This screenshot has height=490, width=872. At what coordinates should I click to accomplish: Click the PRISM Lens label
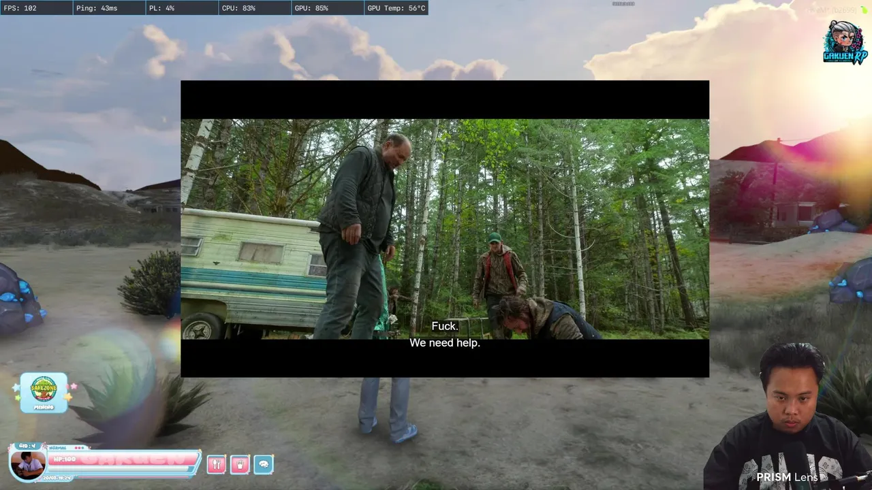pyautogui.click(x=787, y=477)
